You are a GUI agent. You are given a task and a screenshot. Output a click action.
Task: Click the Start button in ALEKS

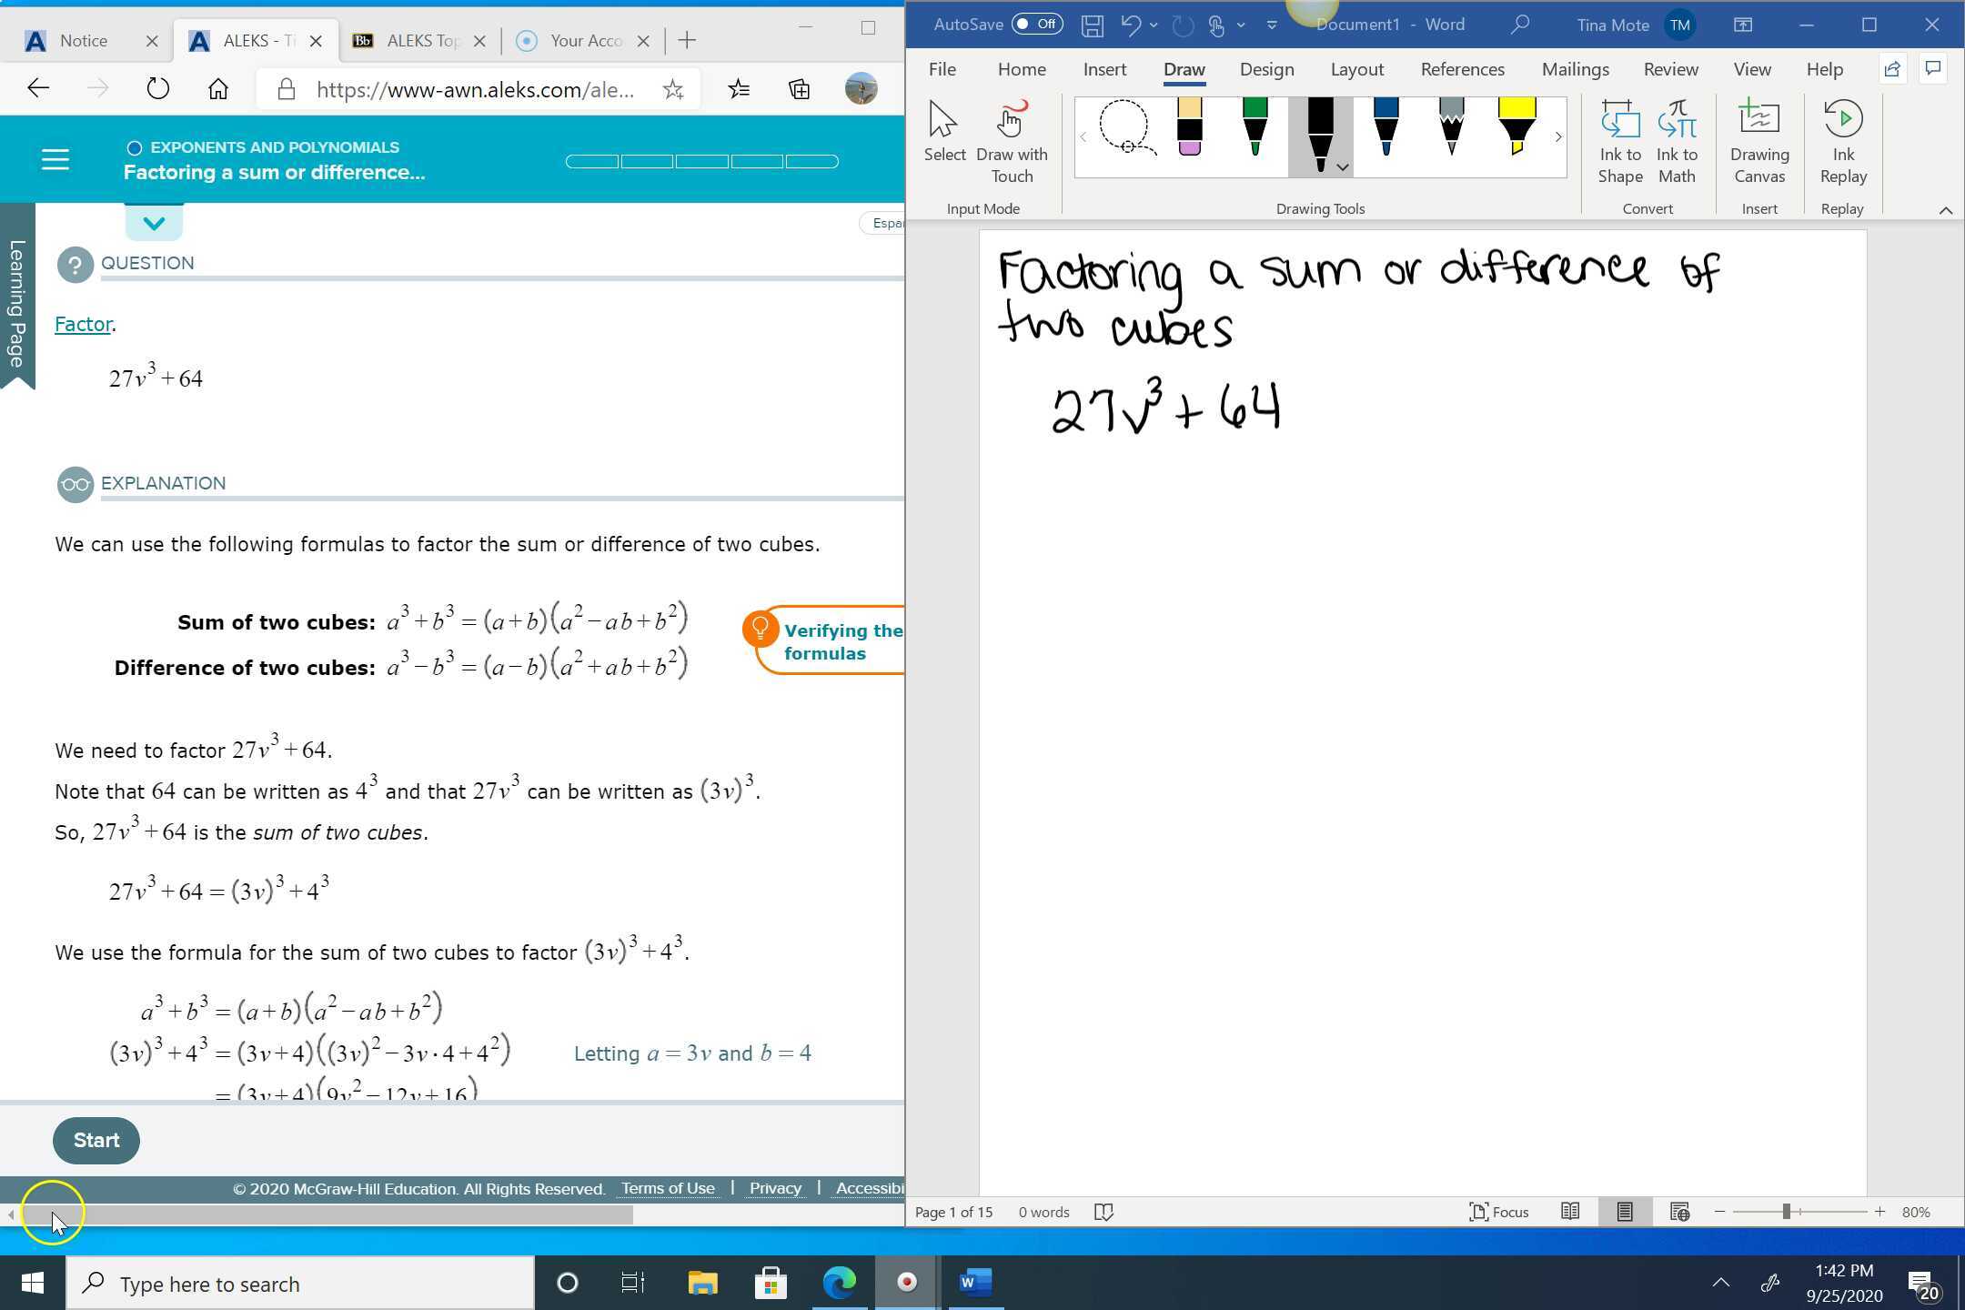click(x=96, y=1141)
